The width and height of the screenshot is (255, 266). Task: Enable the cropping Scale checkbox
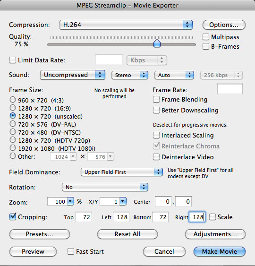[x=212, y=217]
